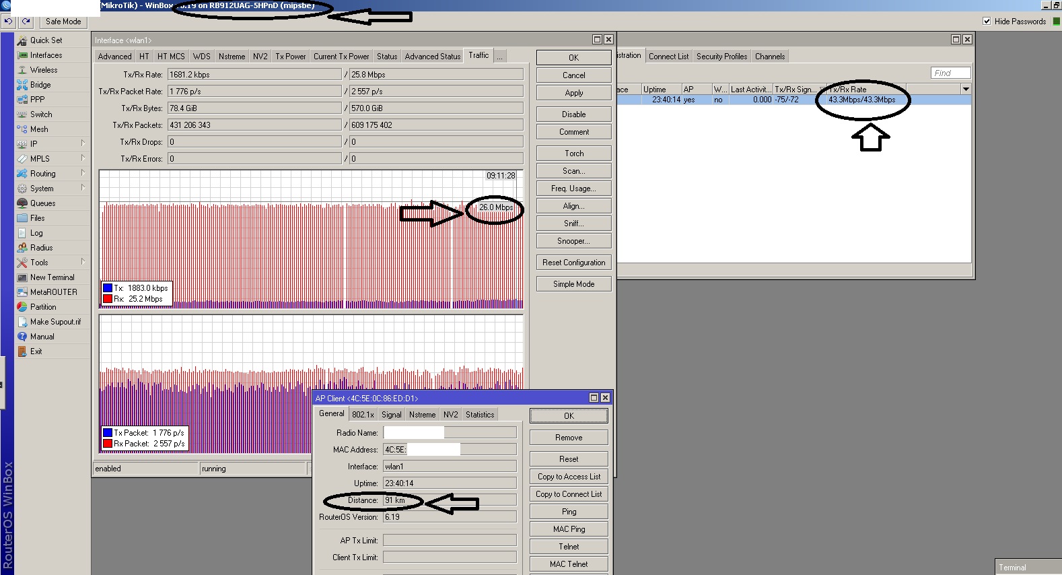Click the Radio Name field
Viewport: 1062px width, 575px height.
(x=450, y=432)
